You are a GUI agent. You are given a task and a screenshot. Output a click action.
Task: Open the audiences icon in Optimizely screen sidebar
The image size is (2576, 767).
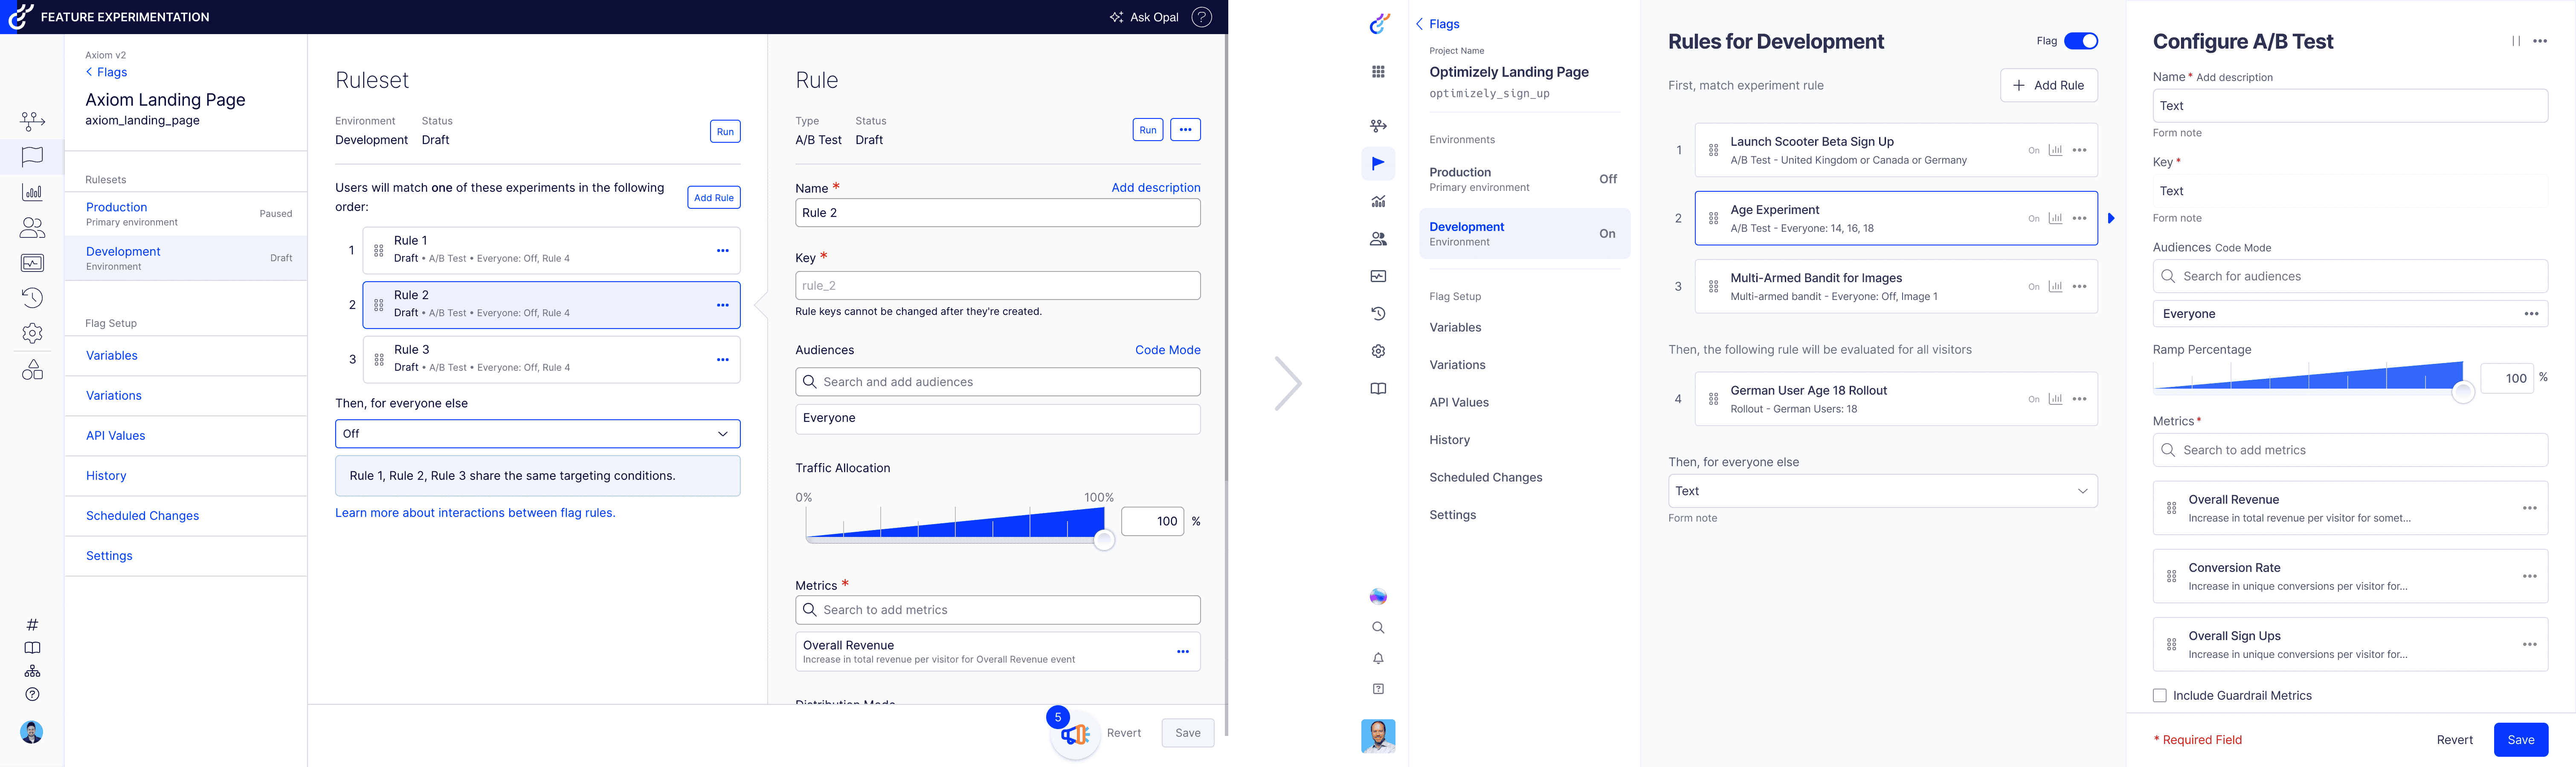point(1378,239)
